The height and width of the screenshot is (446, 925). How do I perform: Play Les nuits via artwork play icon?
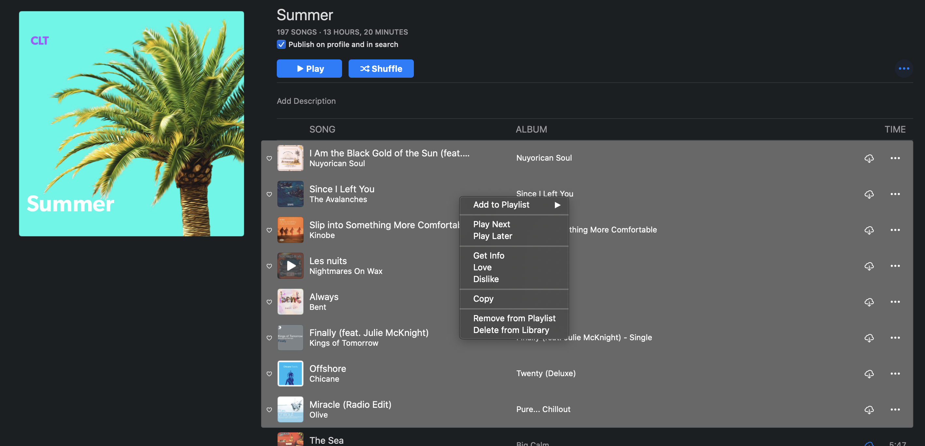click(x=290, y=266)
